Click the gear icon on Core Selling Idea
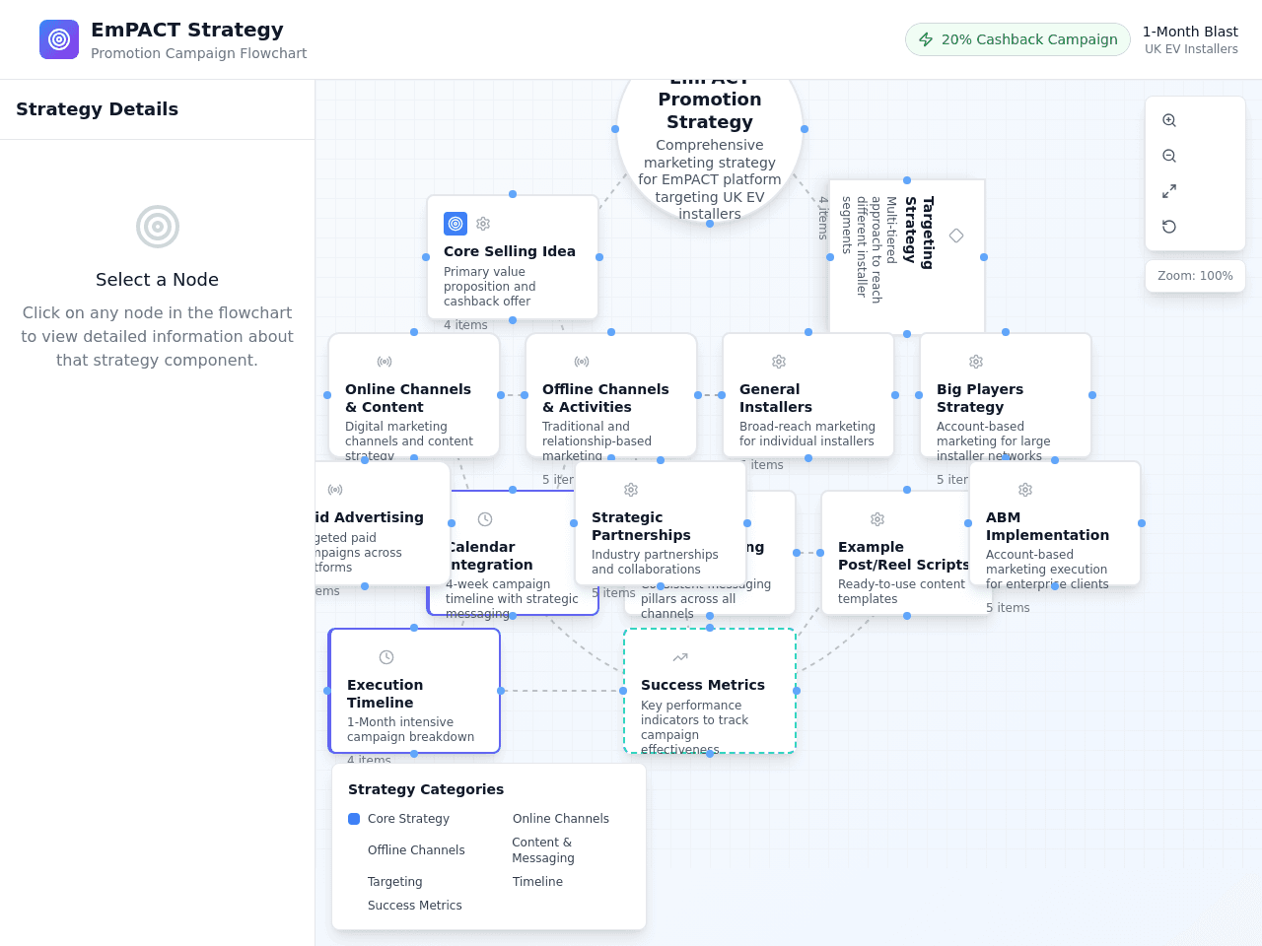 point(483,224)
